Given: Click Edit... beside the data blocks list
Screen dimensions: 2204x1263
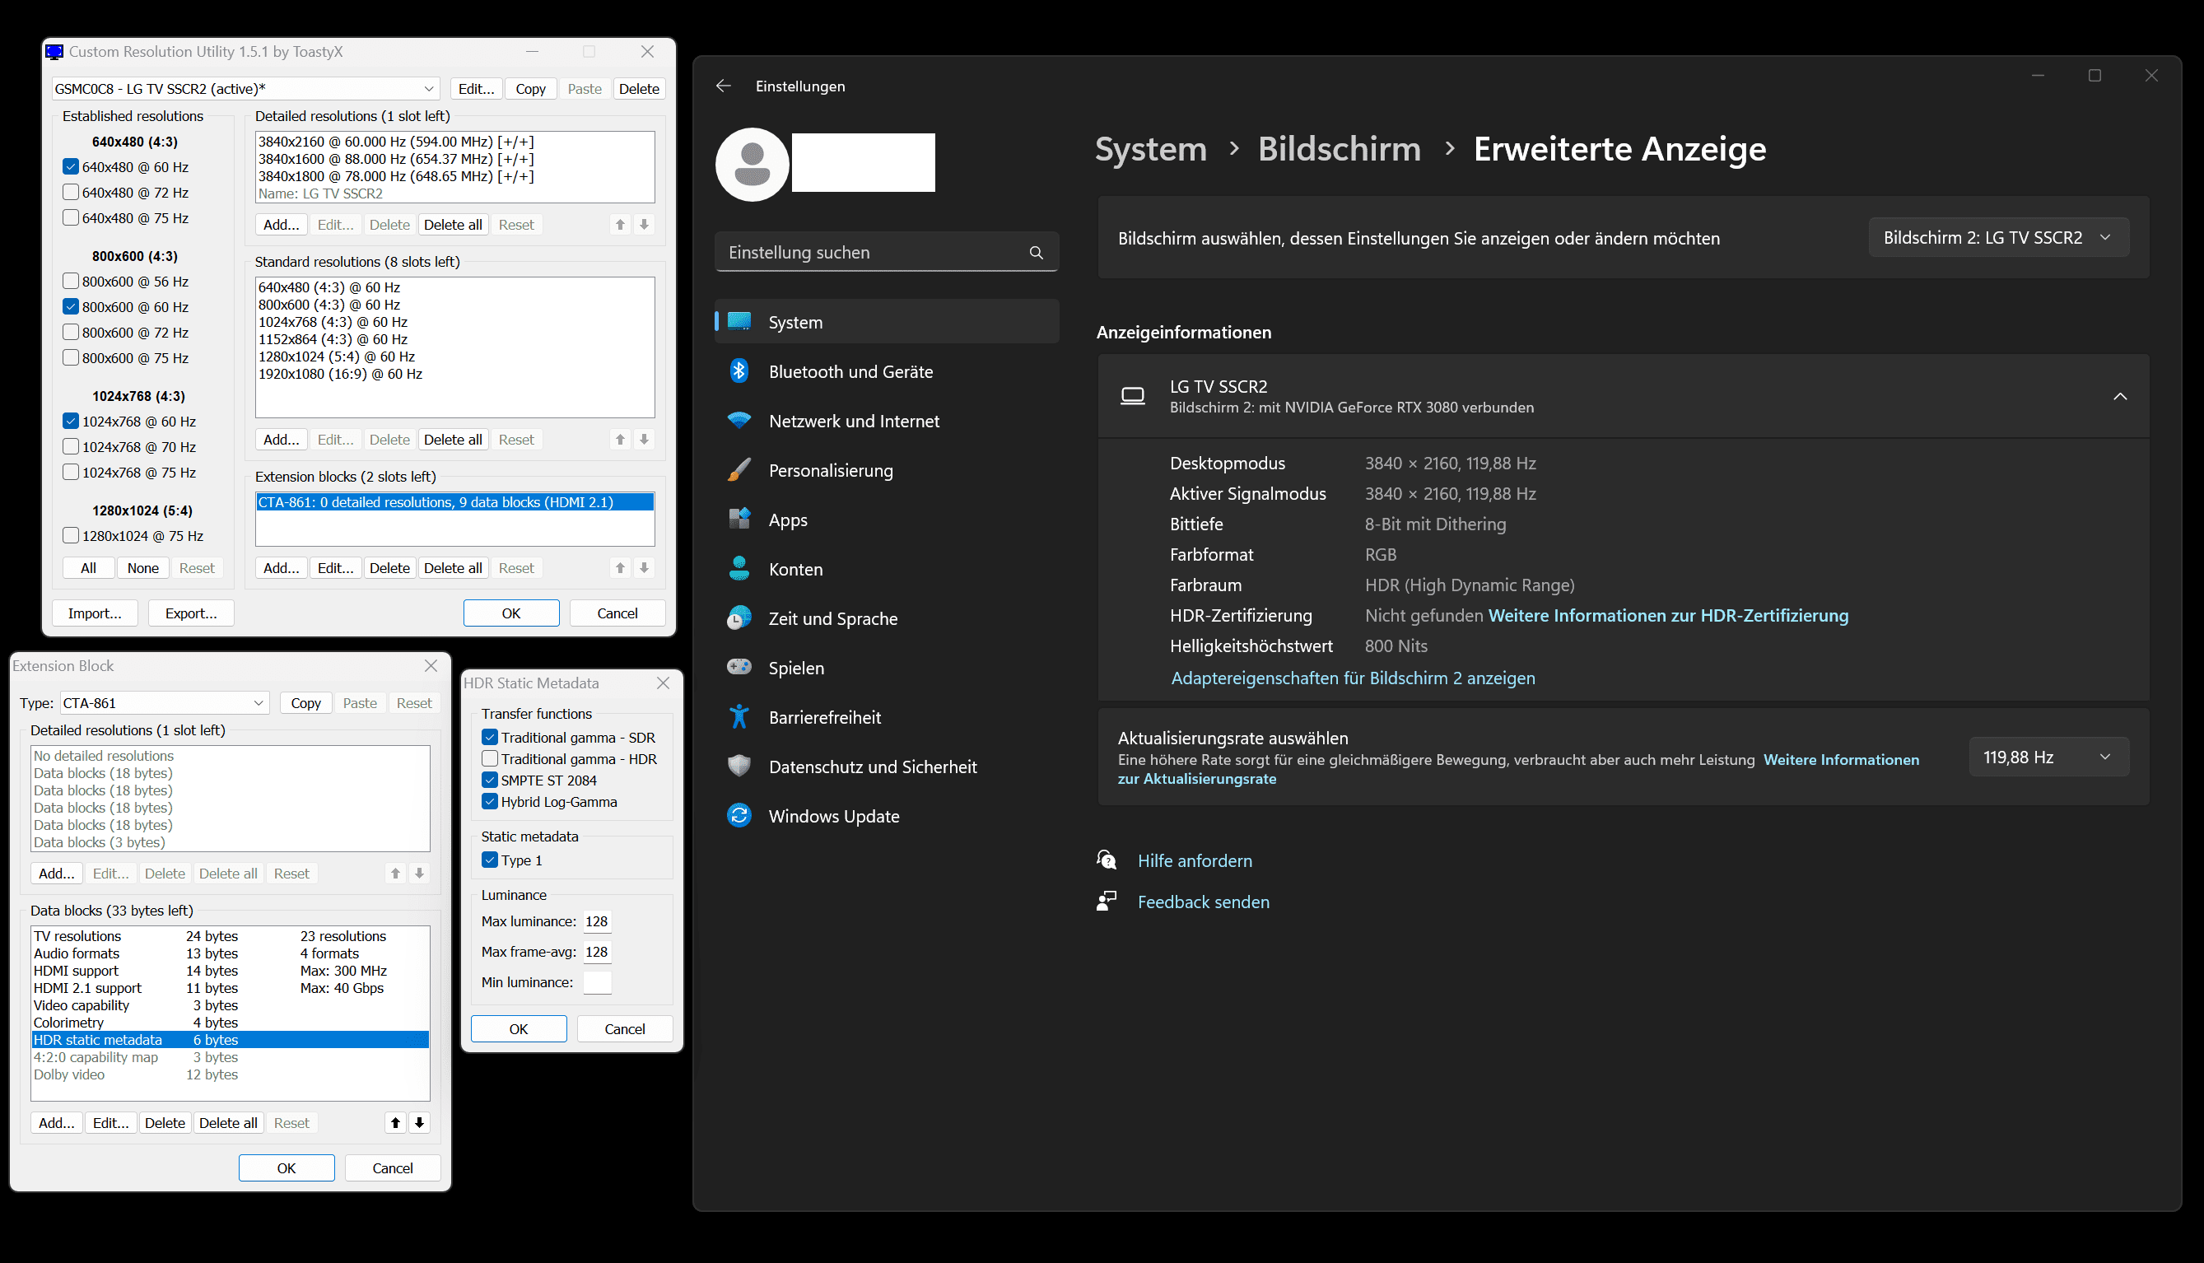Looking at the screenshot, I should 111,1122.
